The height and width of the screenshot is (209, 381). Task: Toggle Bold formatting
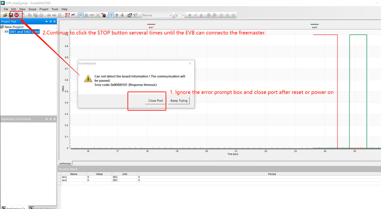tap(190, 15)
